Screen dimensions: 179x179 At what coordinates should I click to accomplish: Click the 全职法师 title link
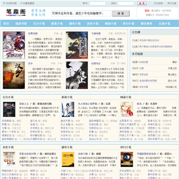point(33,33)
